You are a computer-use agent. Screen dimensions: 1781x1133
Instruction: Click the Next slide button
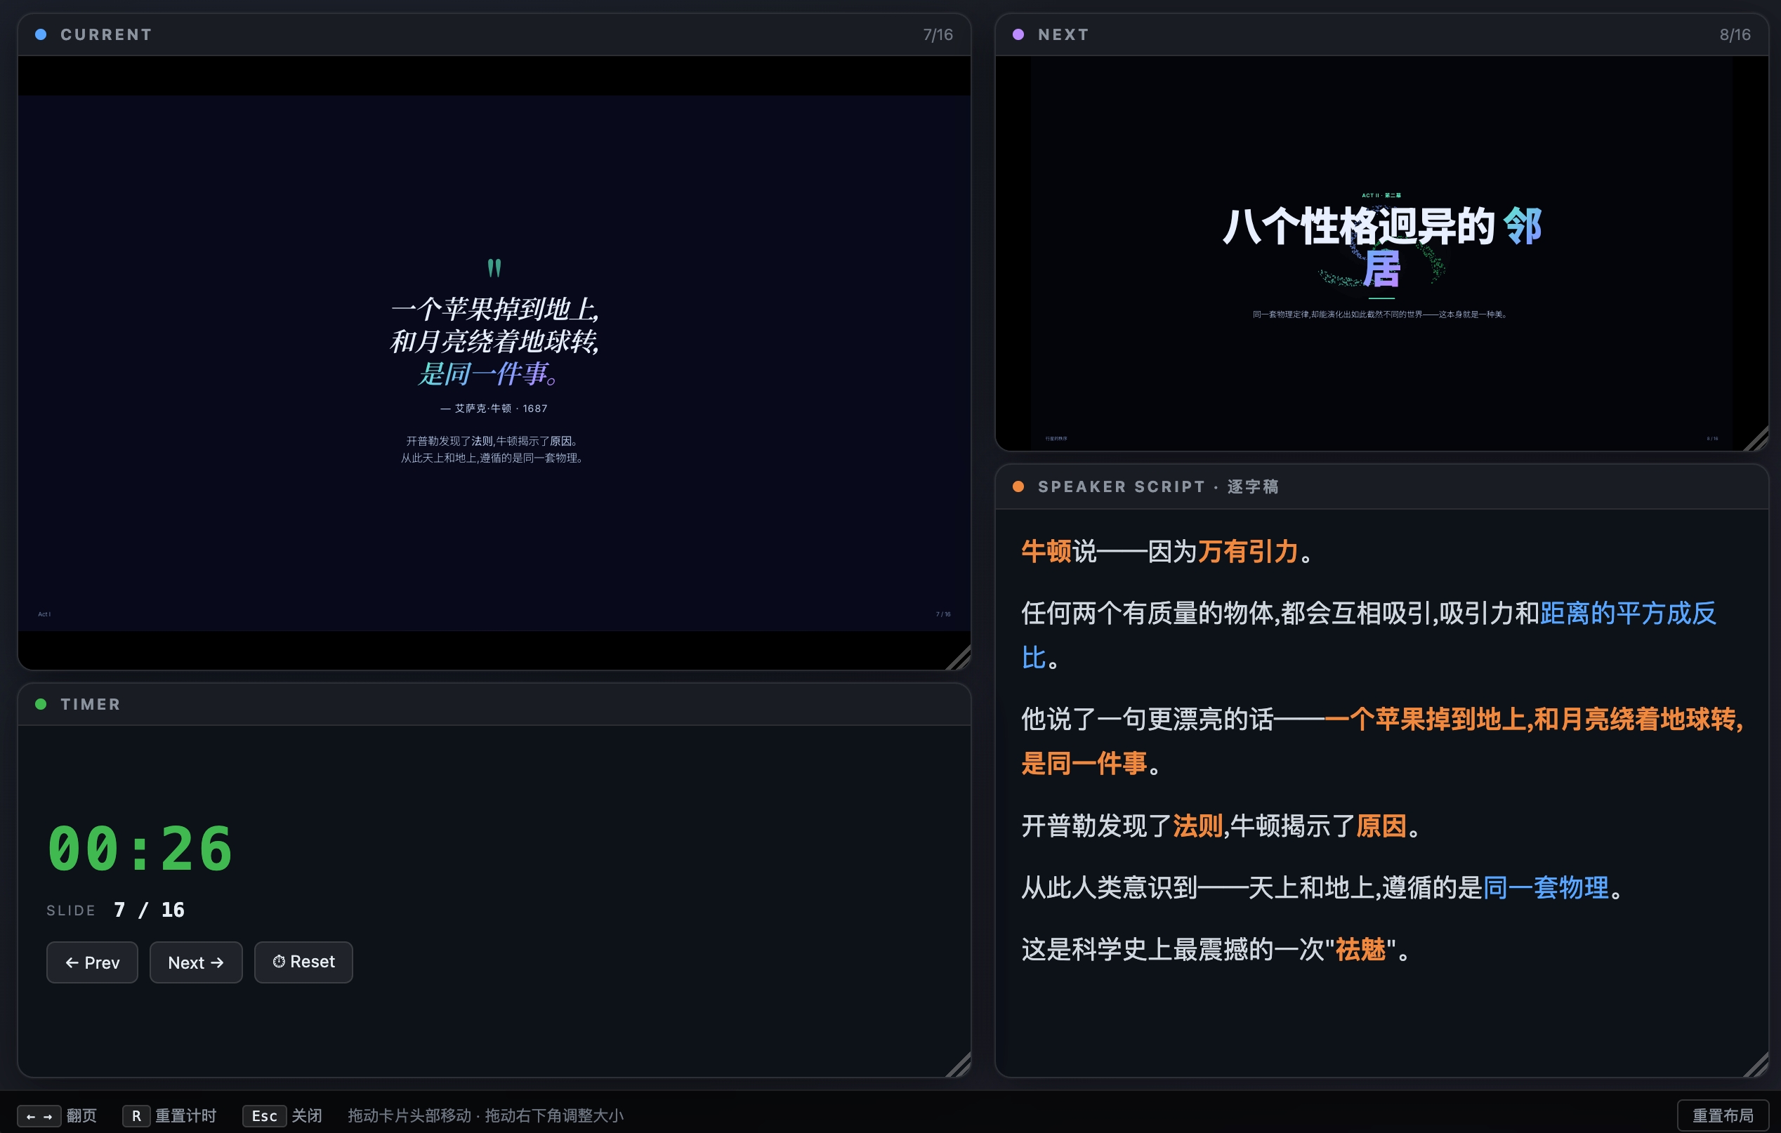click(x=196, y=962)
